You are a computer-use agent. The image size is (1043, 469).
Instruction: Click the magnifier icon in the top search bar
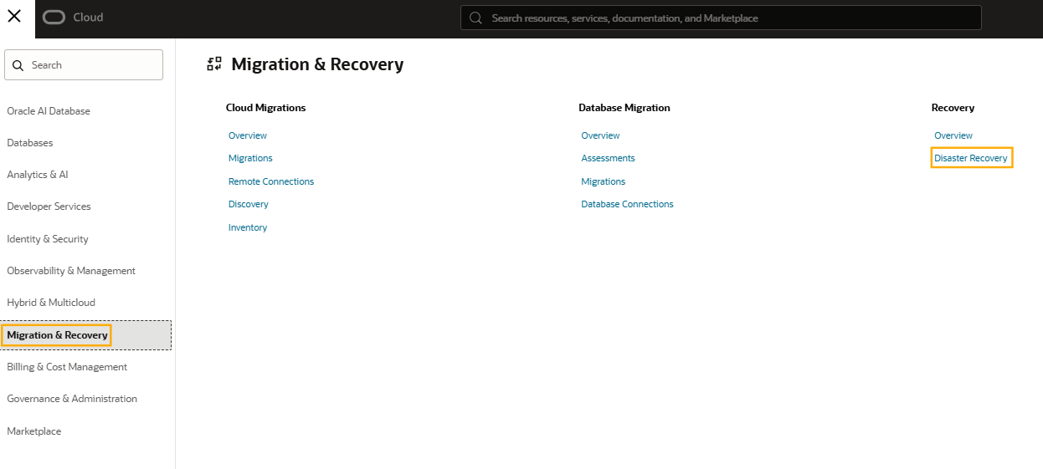click(x=475, y=18)
